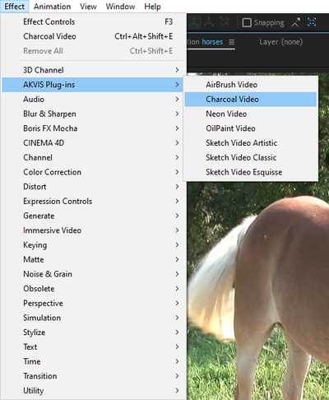Expand the Color Correction submenu arrow

click(177, 172)
